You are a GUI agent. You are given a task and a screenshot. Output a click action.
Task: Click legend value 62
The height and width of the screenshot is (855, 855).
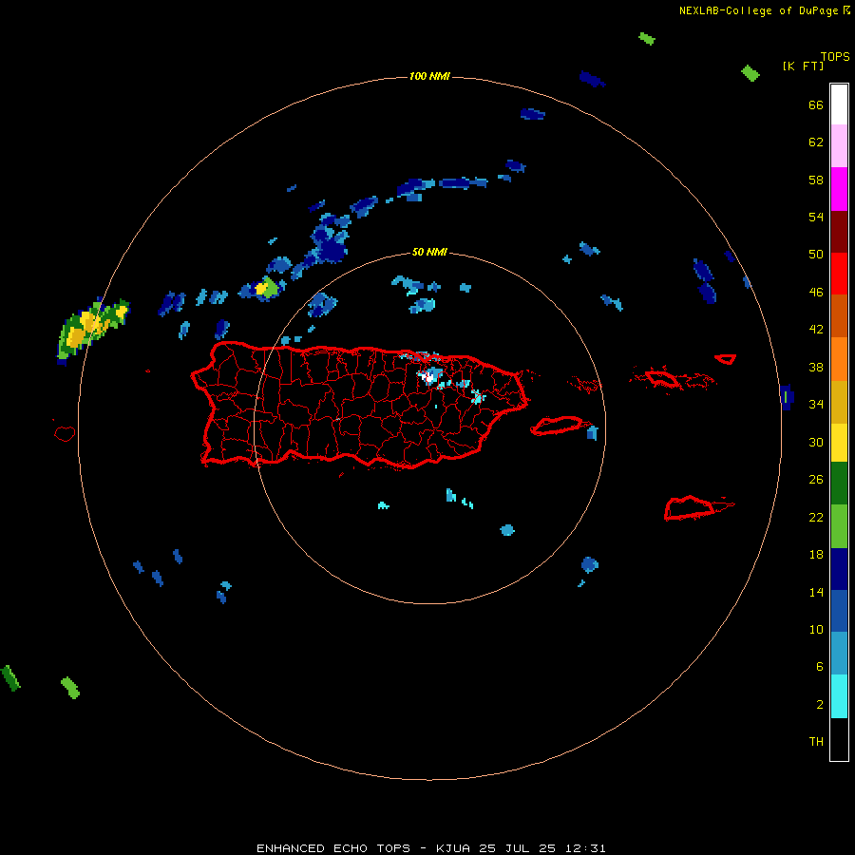[816, 142]
